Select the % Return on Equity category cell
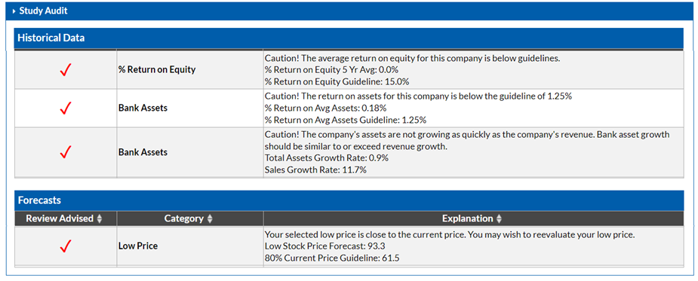The height and width of the screenshot is (281, 698). tap(190, 70)
